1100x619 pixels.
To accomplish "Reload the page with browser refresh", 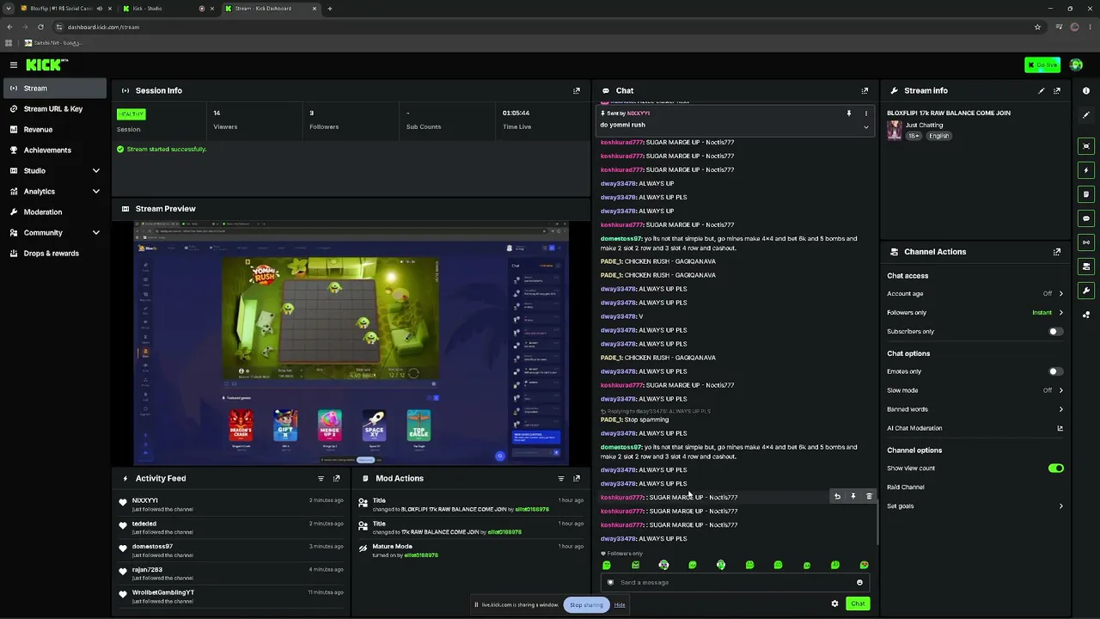I will (x=40, y=27).
